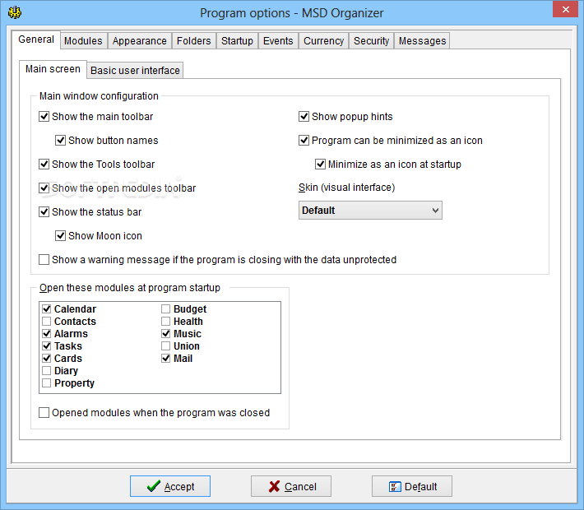Enable Opened modules when the program was closed
This screenshot has width=584, height=510.
44,413
